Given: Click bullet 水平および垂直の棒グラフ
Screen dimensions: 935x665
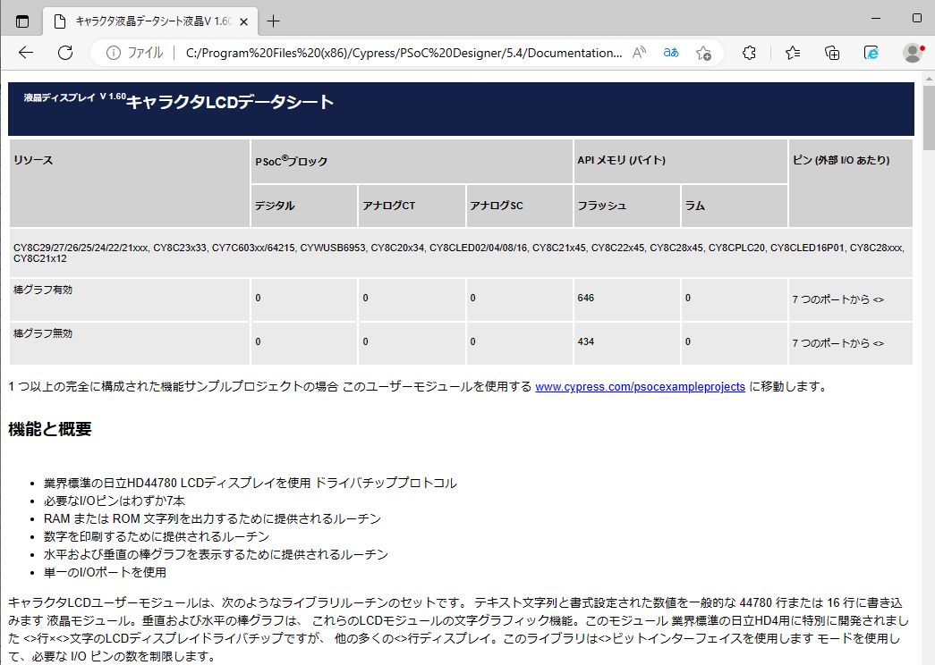Looking at the screenshot, I should [216, 555].
